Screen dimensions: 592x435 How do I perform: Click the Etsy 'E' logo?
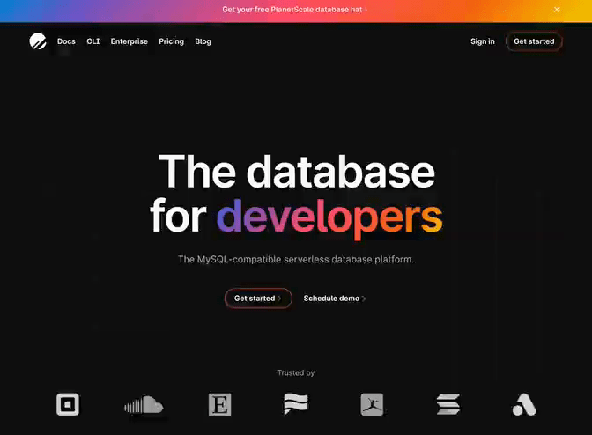click(219, 405)
